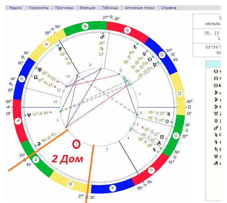Click the Mars planet glyph
This screenshot has height=203, width=227.
click(x=102, y=37)
